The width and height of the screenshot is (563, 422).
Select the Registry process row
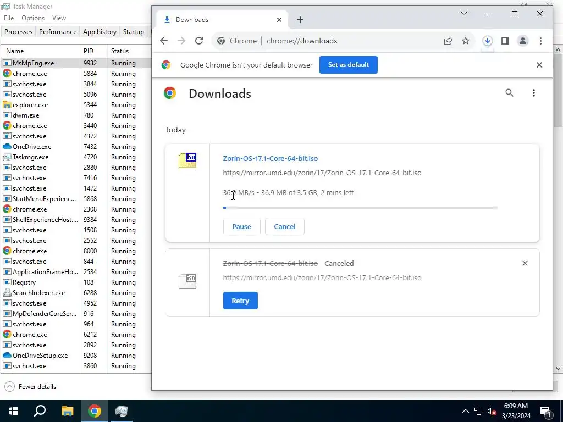click(x=76, y=282)
